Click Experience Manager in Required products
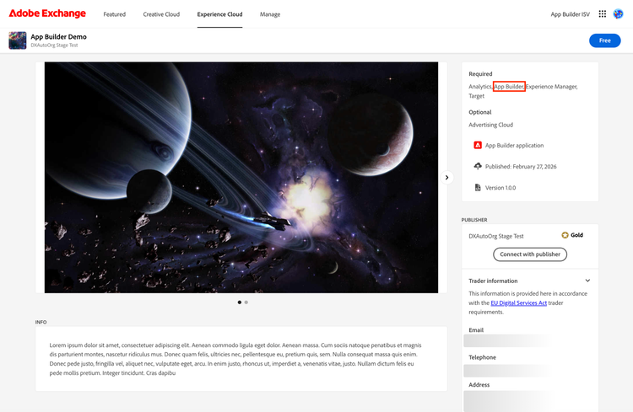 (x=551, y=86)
